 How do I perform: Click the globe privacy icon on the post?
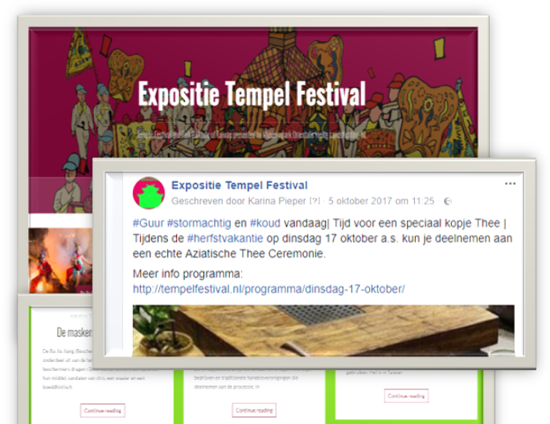coord(448,201)
